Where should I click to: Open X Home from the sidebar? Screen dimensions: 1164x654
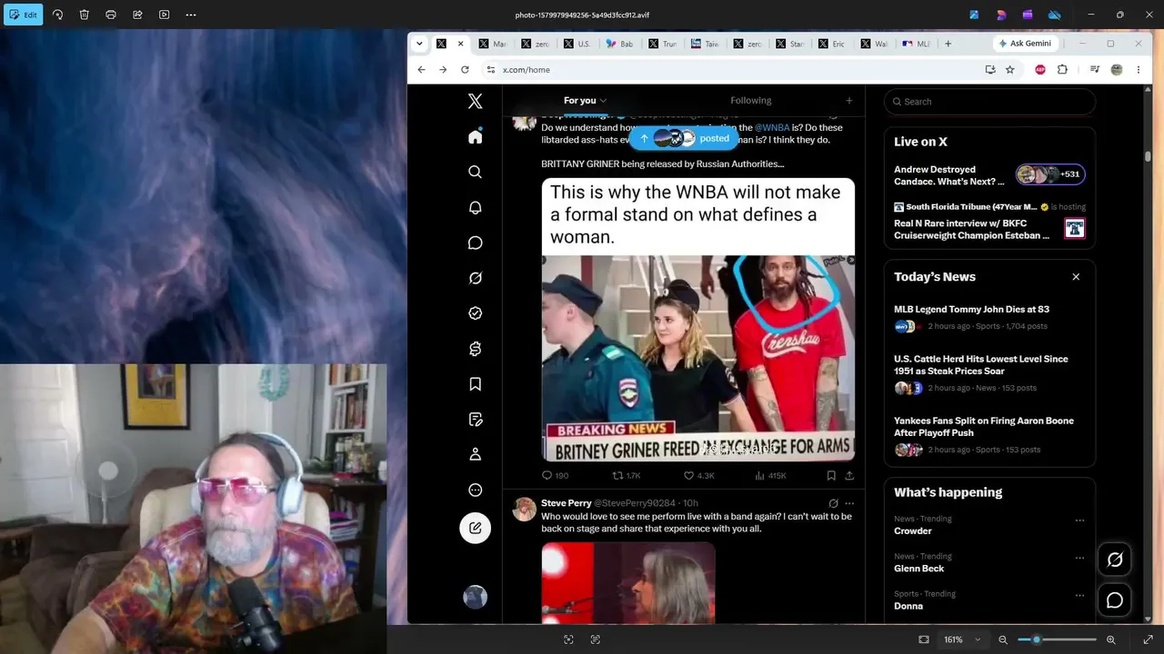tap(475, 136)
